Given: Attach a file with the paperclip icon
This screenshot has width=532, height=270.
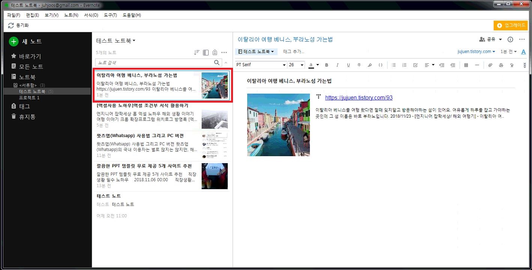Looking at the screenshot, I should click(x=490, y=65).
